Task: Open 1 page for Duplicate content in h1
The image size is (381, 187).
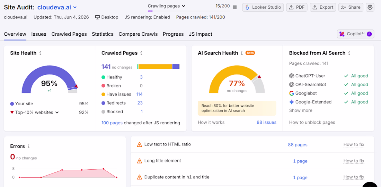Action: (x=300, y=177)
